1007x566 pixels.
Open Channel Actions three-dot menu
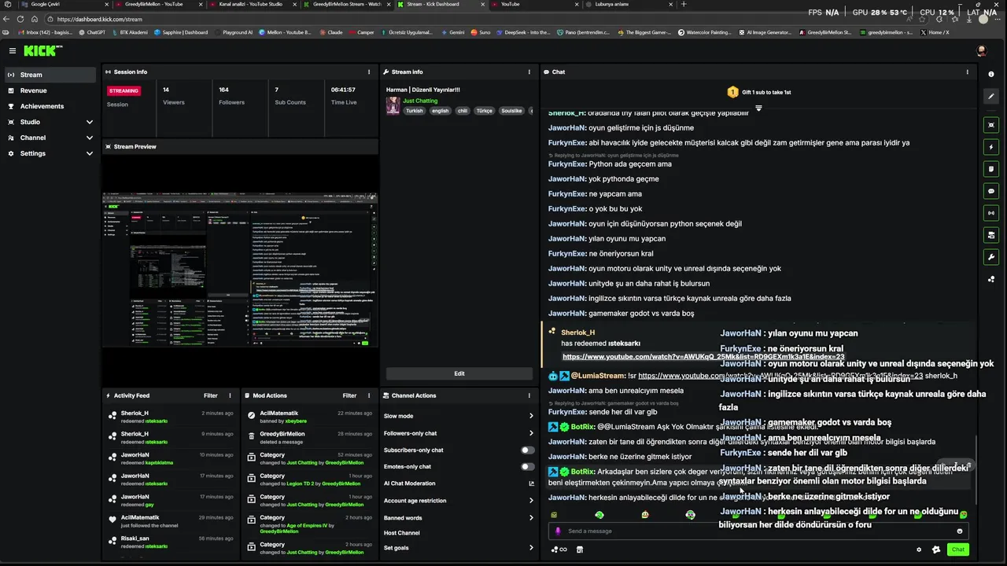529,396
